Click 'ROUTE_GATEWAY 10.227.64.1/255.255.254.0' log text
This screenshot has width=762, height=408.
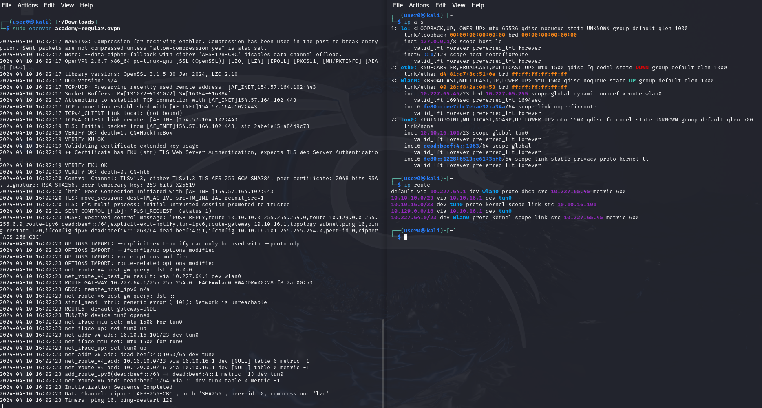(128, 283)
